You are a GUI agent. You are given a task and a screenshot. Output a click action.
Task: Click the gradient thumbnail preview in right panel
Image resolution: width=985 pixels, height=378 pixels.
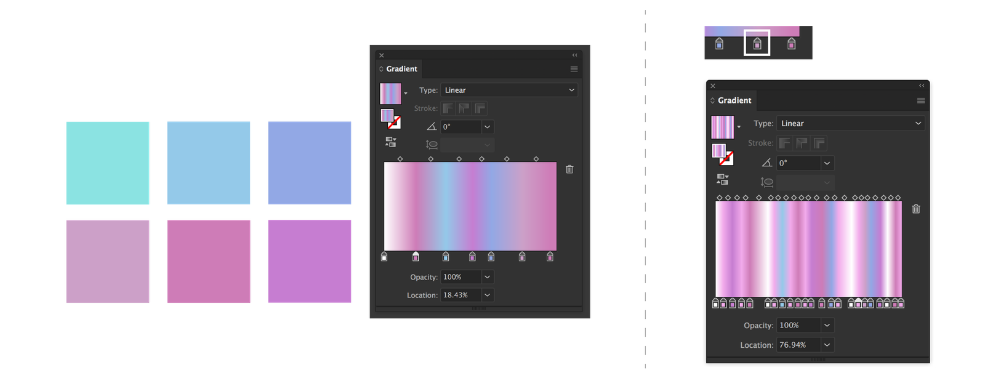click(x=723, y=127)
